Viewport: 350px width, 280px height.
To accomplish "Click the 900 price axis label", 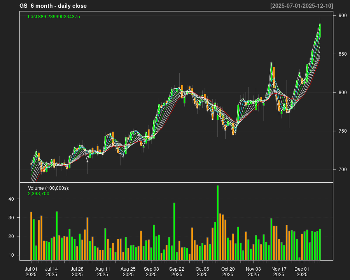I will [342, 16].
